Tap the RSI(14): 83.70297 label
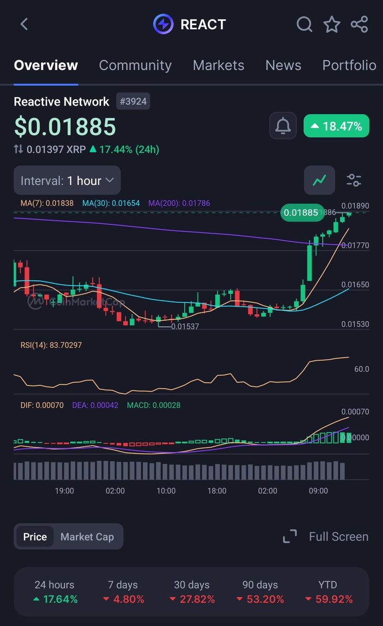Image resolution: width=383 pixels, height=626 pixels. (x=51, y=345)
